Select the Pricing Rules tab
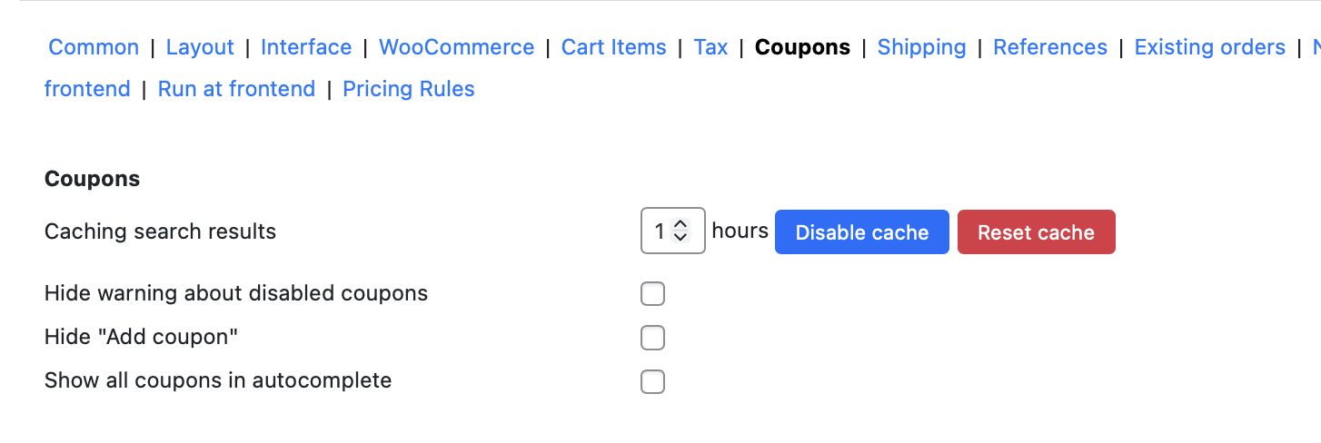Image resolution: width=1321 pixels, height=443 pixels. click(408, 89)
